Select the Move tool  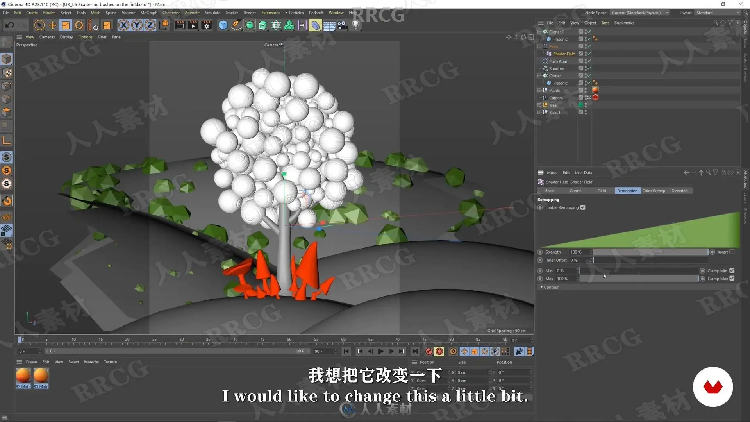tap(52, 25)
